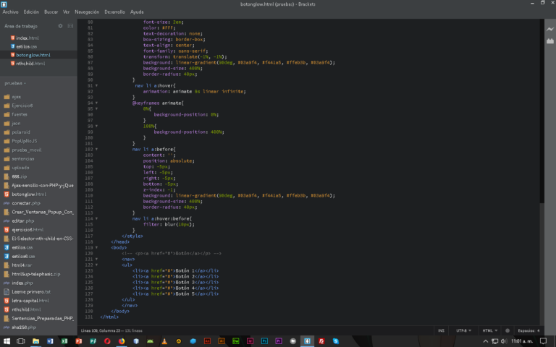Expand the polaroid folder in file tree
Viewport: 556px width, 347px height.
click(21, 132)
